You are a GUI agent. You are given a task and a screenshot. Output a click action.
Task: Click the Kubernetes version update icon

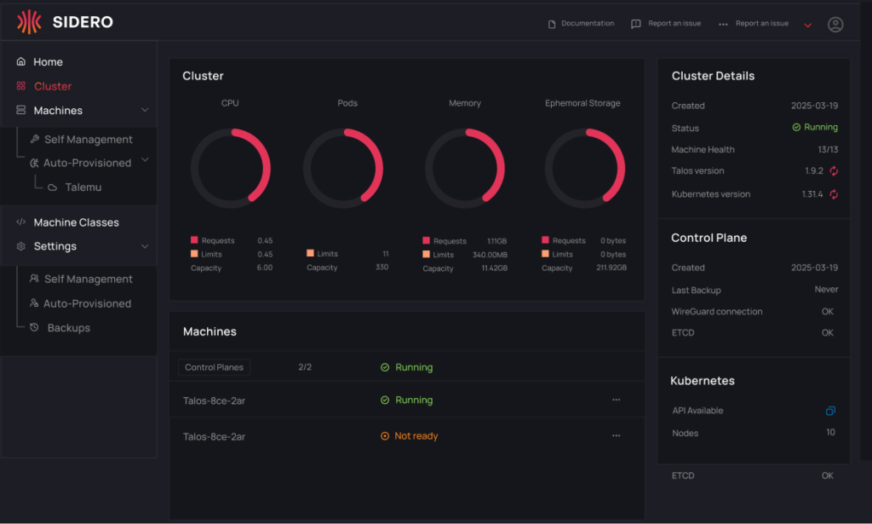(834, 194)
